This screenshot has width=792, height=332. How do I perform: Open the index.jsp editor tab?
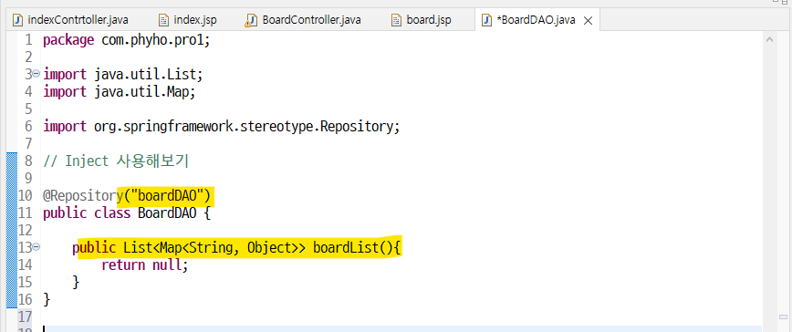click(188, 20)
